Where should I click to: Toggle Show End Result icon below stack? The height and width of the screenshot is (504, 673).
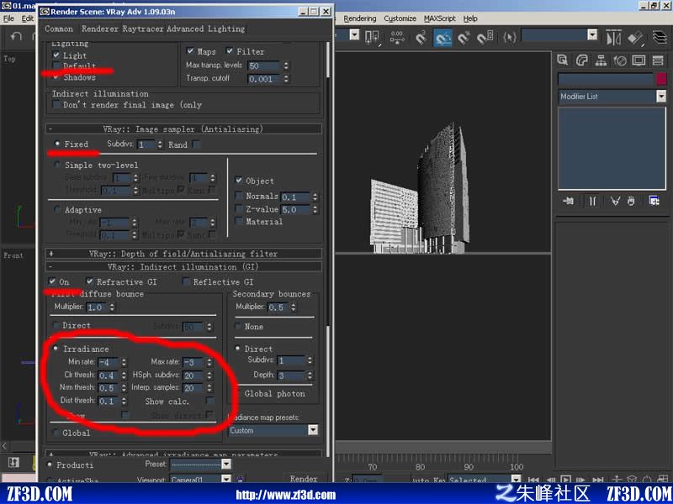pyautogui.click(x=593, y=201)
